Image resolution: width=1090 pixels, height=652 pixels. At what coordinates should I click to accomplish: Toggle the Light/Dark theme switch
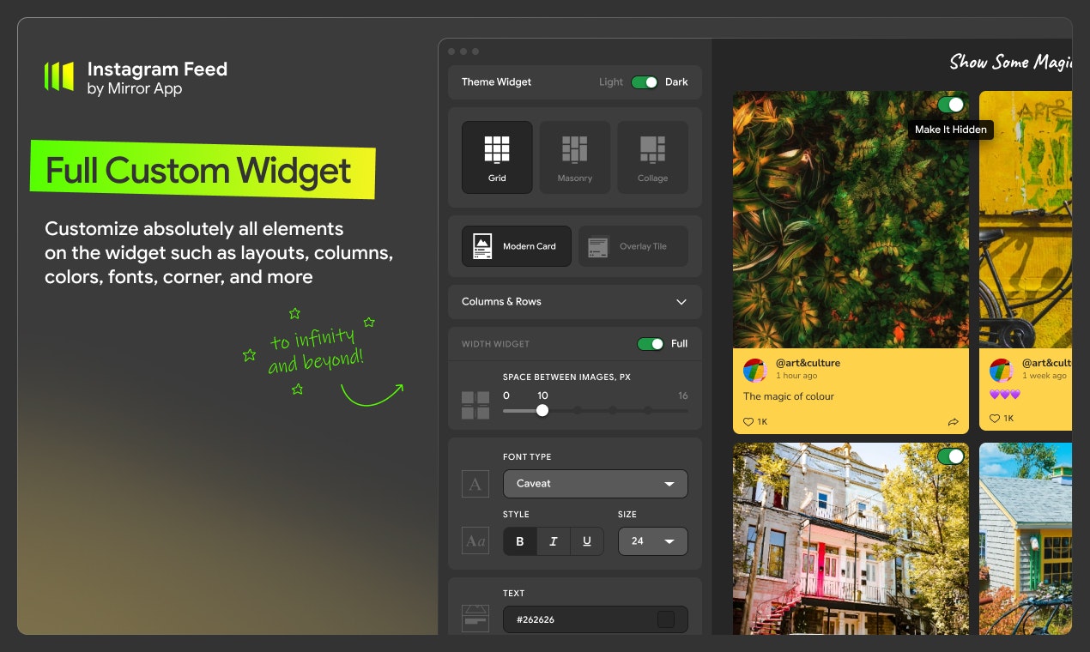[645, 82]
